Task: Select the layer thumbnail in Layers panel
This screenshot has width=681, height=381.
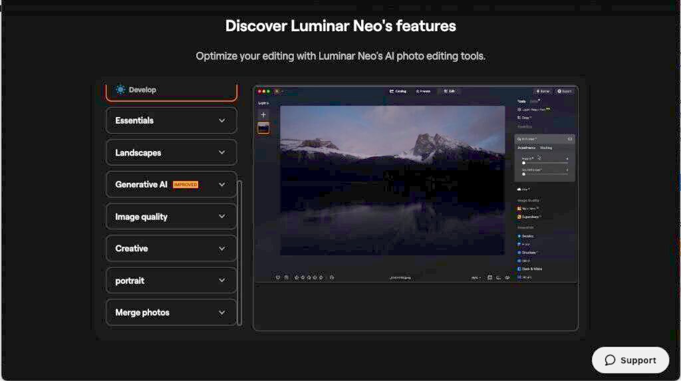Action: [x=263, y=128]
